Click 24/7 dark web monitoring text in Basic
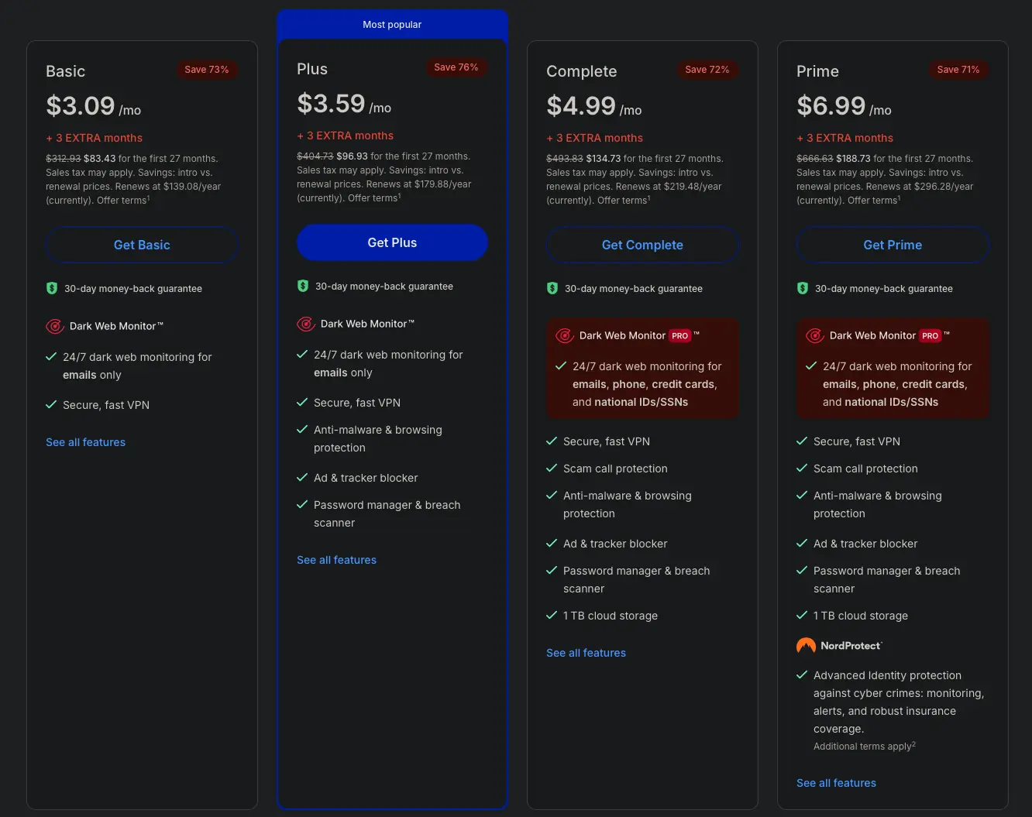Screen dimensions: 1032x817 tap(137, 366)
